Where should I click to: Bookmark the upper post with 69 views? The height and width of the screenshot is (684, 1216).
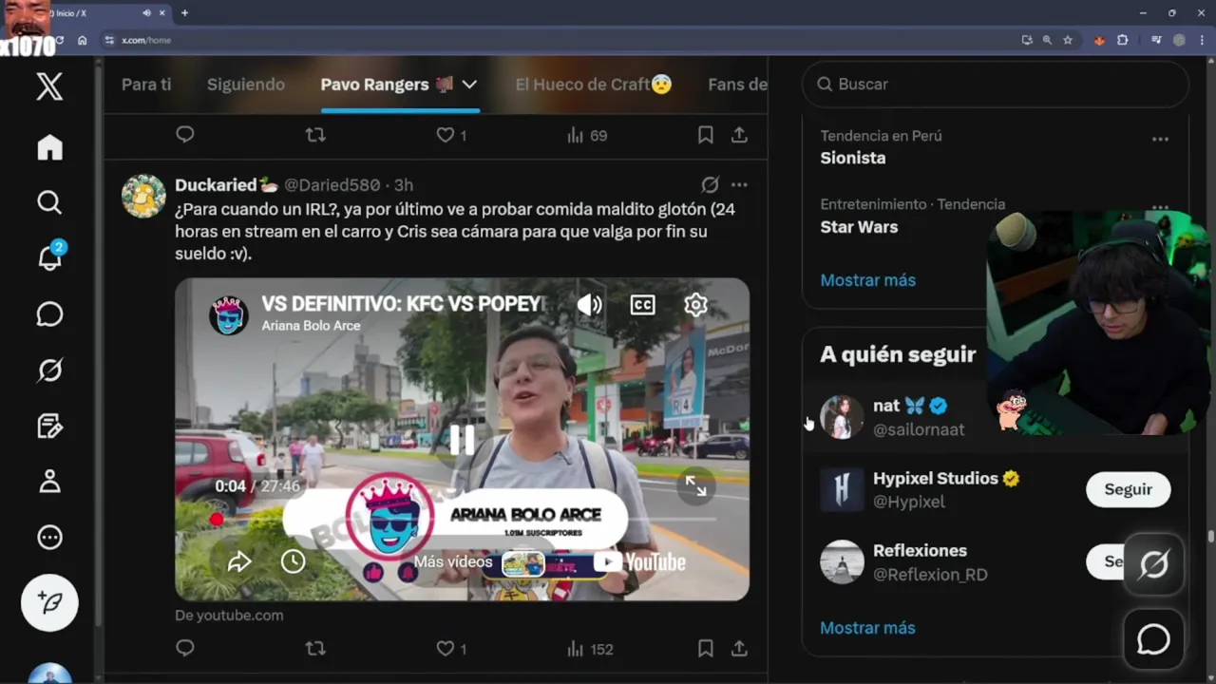point(705,135)
